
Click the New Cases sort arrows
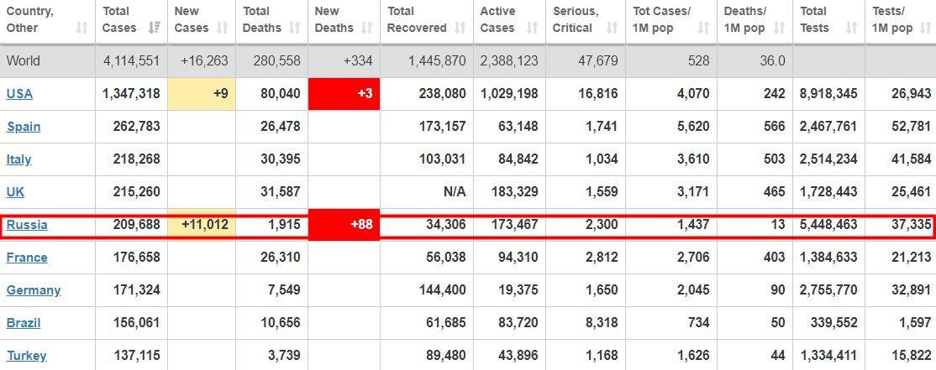tap(222, 28)
